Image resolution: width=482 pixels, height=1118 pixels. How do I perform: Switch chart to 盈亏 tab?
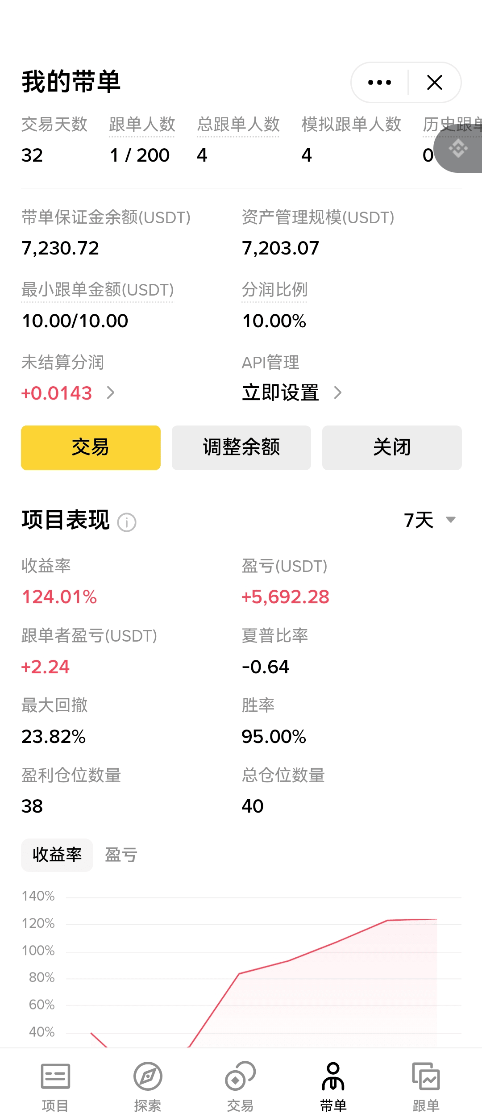(121, 855)
